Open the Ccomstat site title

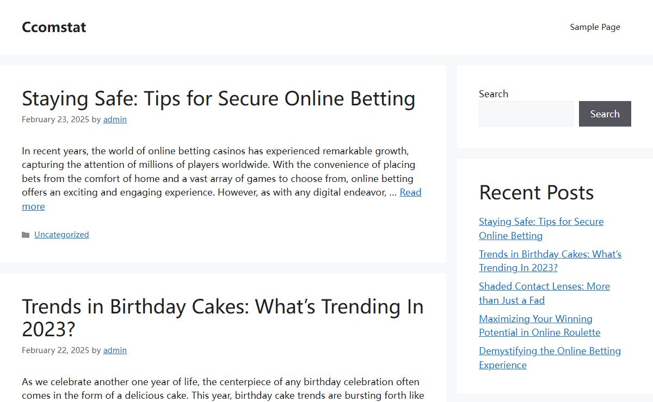[x=54, y=27]
